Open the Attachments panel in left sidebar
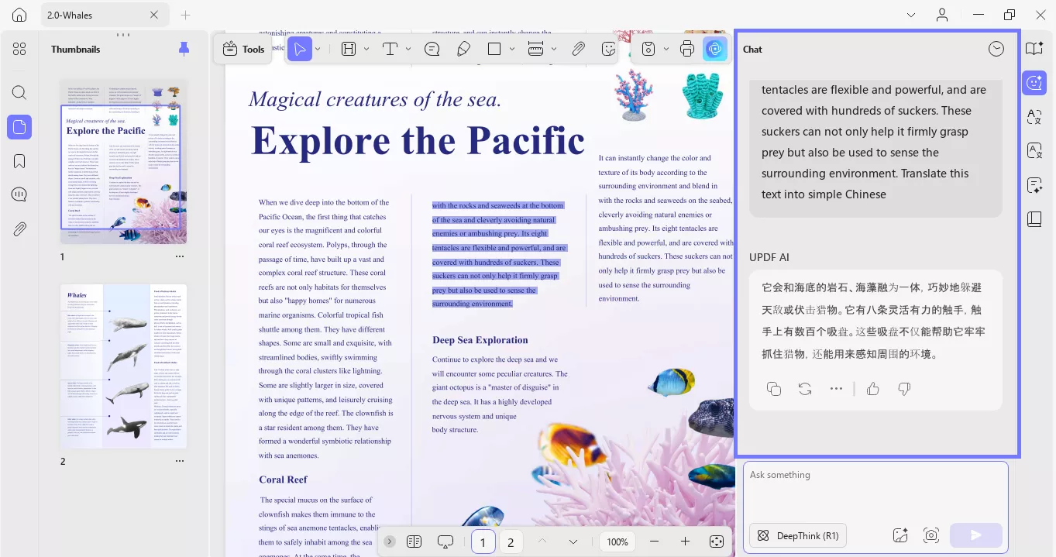The height and width of the screenshot is (557, 1056). point(19,229)
